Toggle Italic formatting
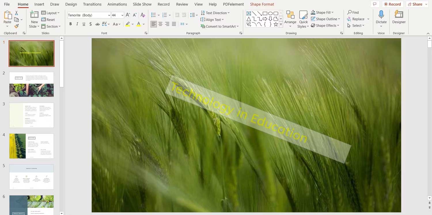Screen dimensions: 432x215 point(77,24)
